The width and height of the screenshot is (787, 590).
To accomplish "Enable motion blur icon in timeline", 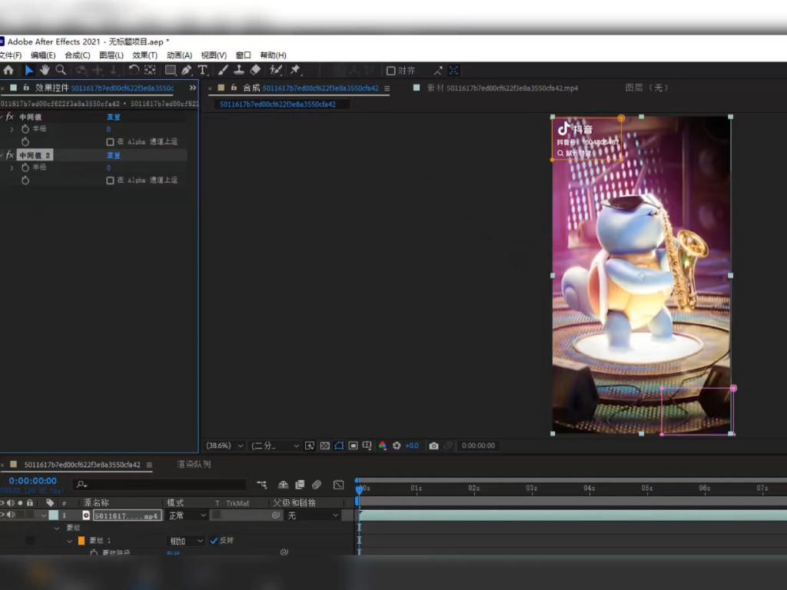I will pos(316,485).
